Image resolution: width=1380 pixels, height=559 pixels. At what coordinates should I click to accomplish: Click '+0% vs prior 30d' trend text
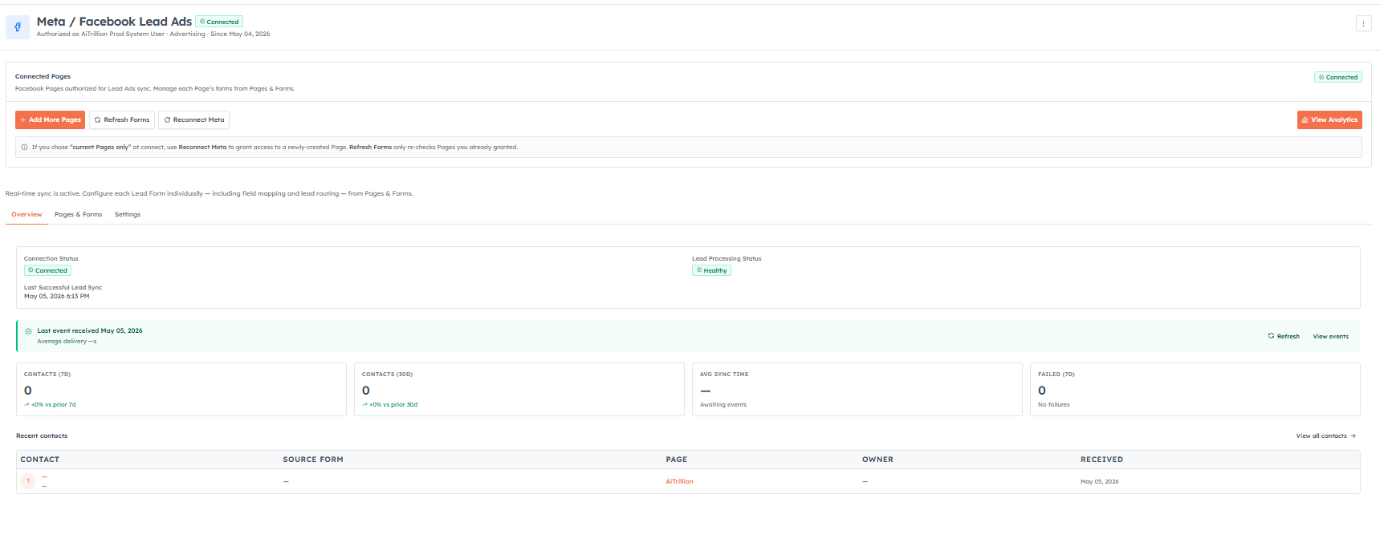[x=393, y=404]
